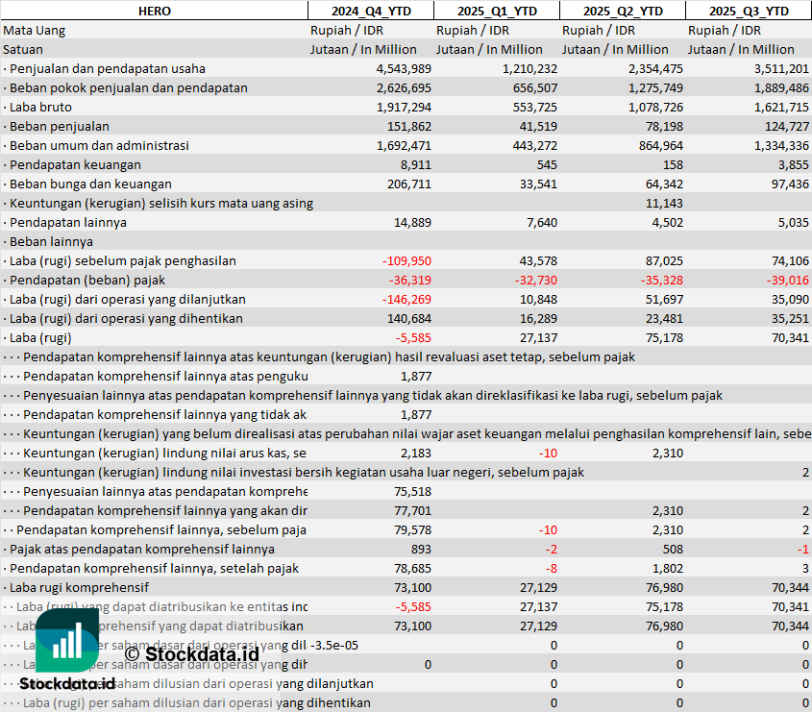Click the 43,578 value cell
The image size is (812, 712).
(538, 260)
